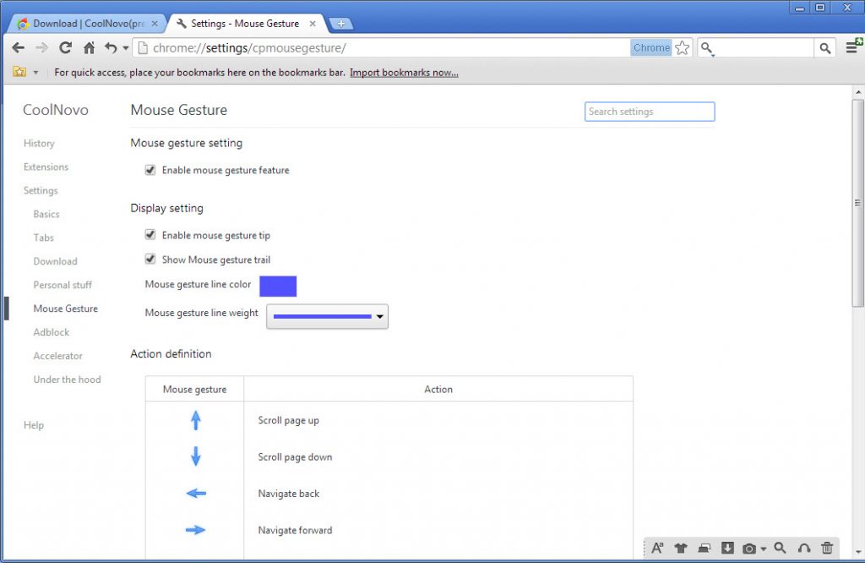Open Under the hood settings
The image size is (865, 563).
68,380
